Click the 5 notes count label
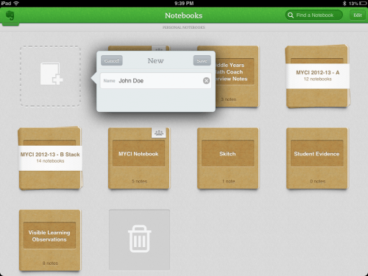The image size is (368, 276). click(139, 181)
